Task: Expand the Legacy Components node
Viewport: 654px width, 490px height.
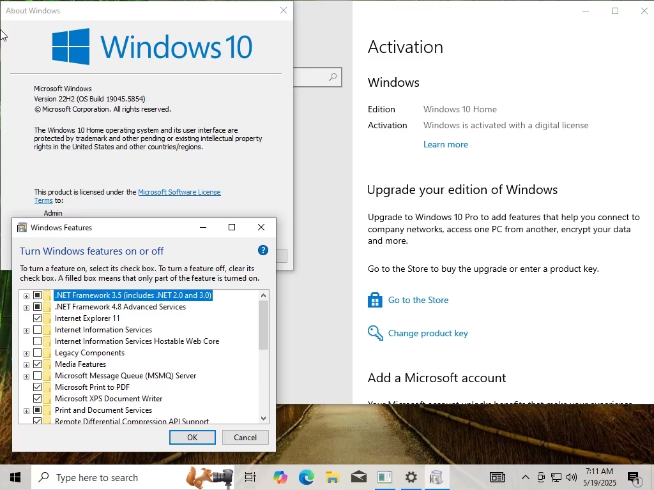Action: [26, 353]
